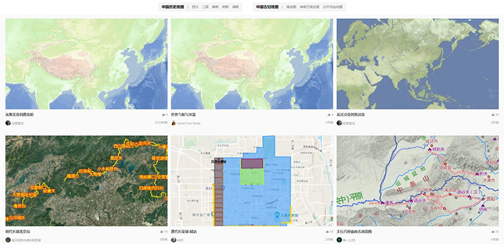Click the 中国古旧地图 heading
Image resolution: width=504 pixels, height=244 pixels.
coord(267,7)
